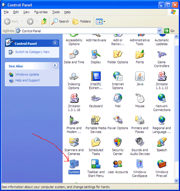Open Mouse settings icon
180x191 pixels.
pyautogui.click(x=140, y=101)
